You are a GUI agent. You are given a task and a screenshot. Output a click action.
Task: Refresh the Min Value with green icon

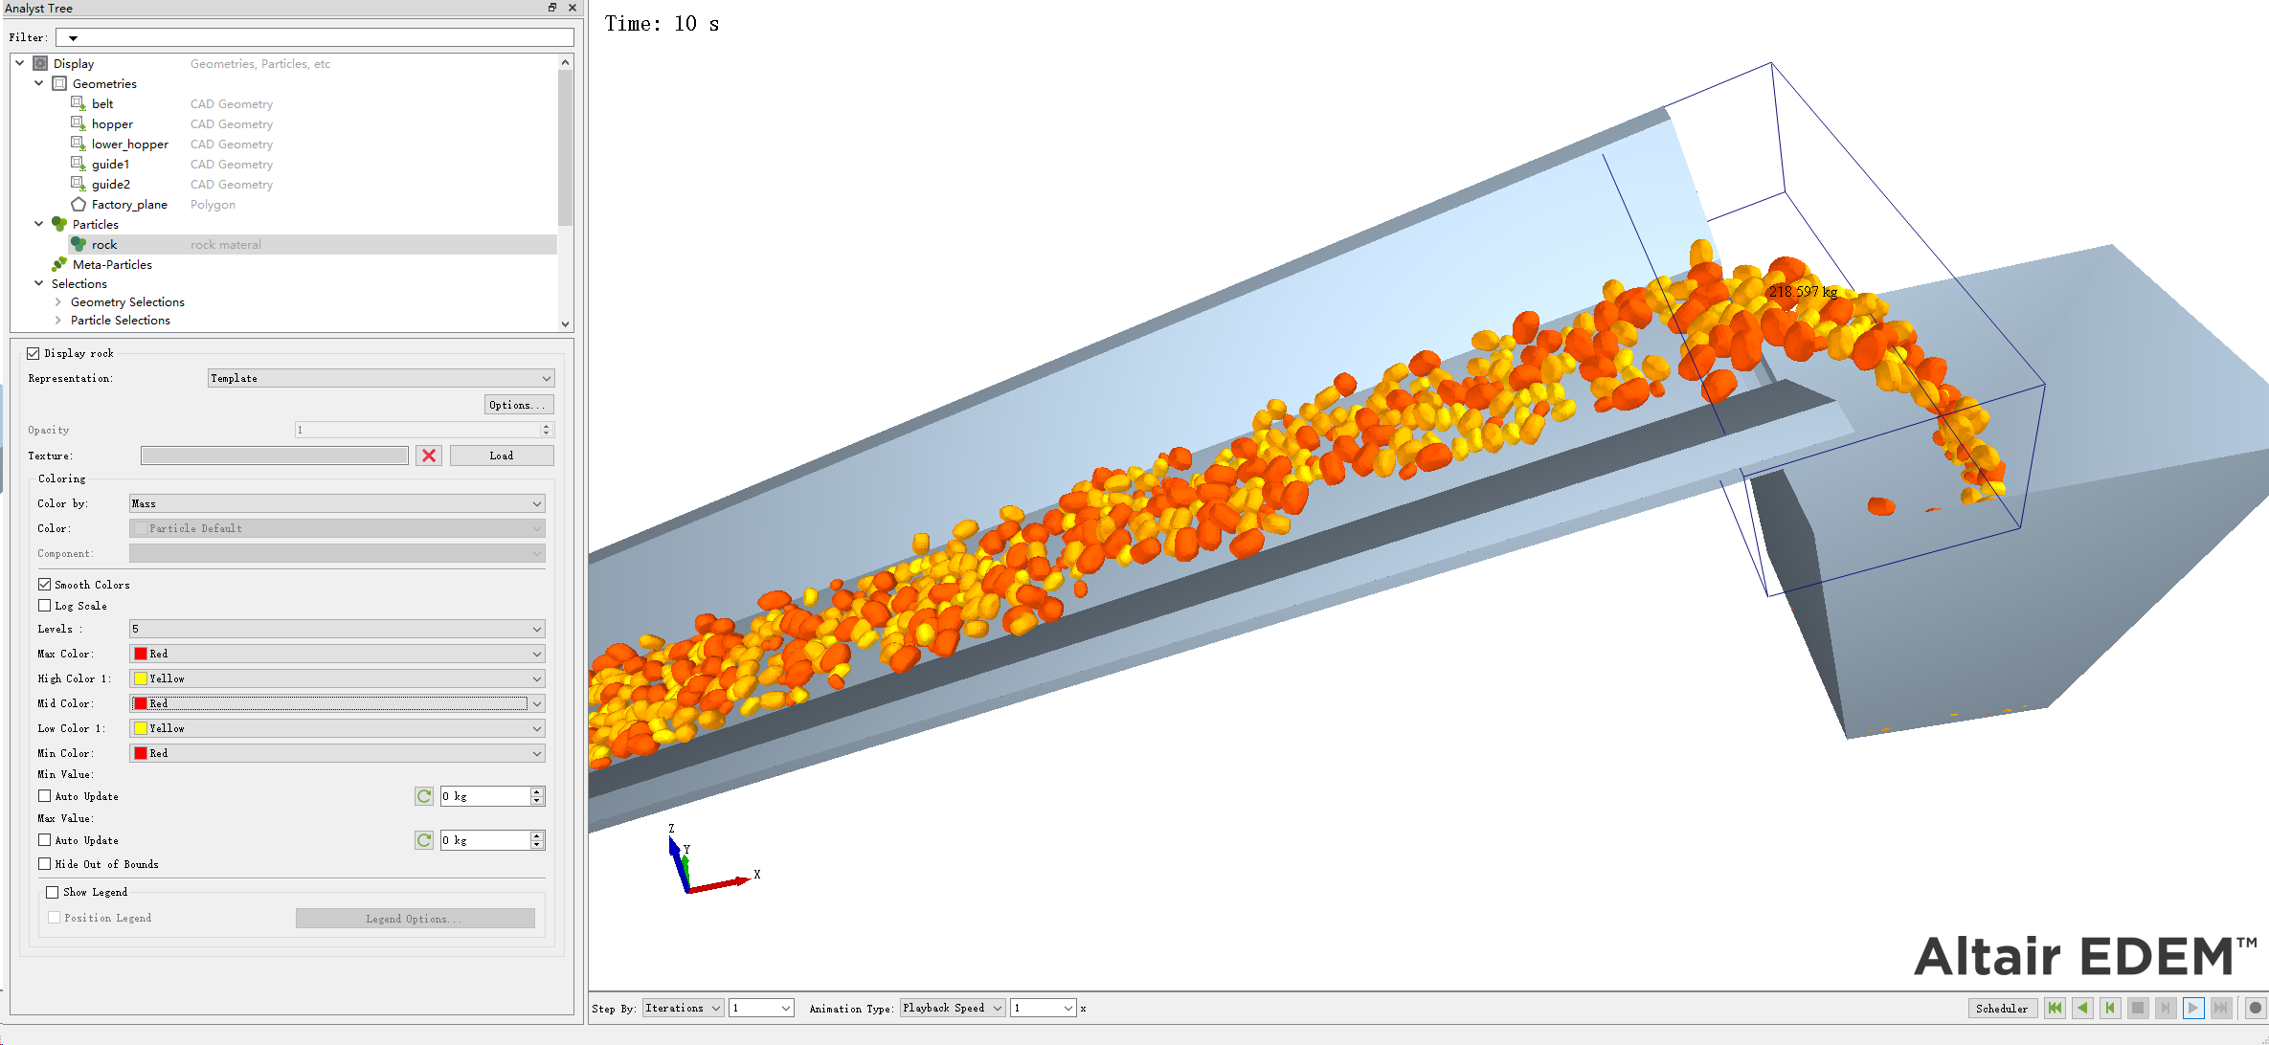pos(424,796)
